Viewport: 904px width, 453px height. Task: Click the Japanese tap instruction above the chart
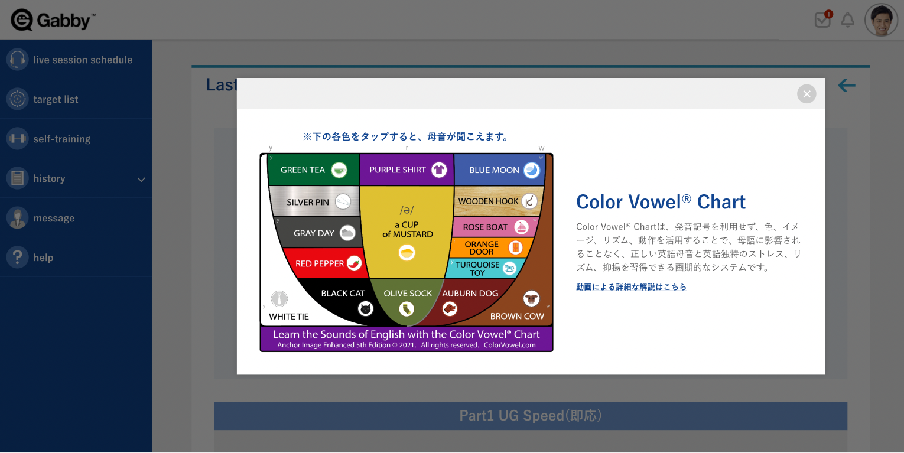[x=407, y=136]
